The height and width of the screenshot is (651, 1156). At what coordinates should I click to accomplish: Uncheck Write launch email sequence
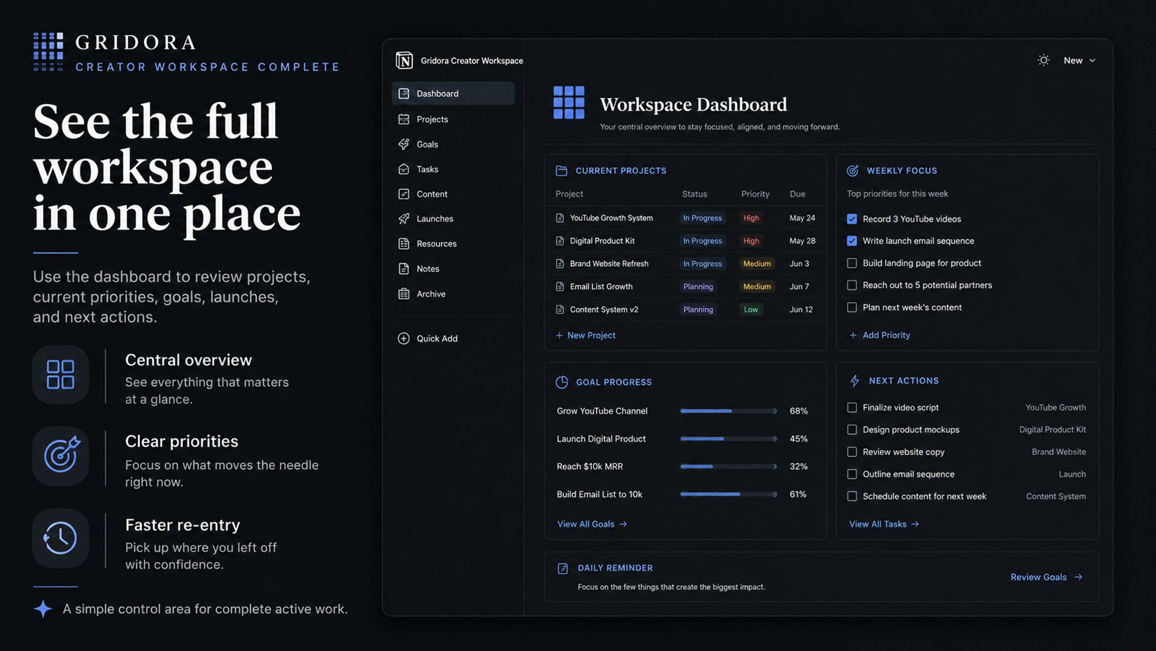(852, 241)
